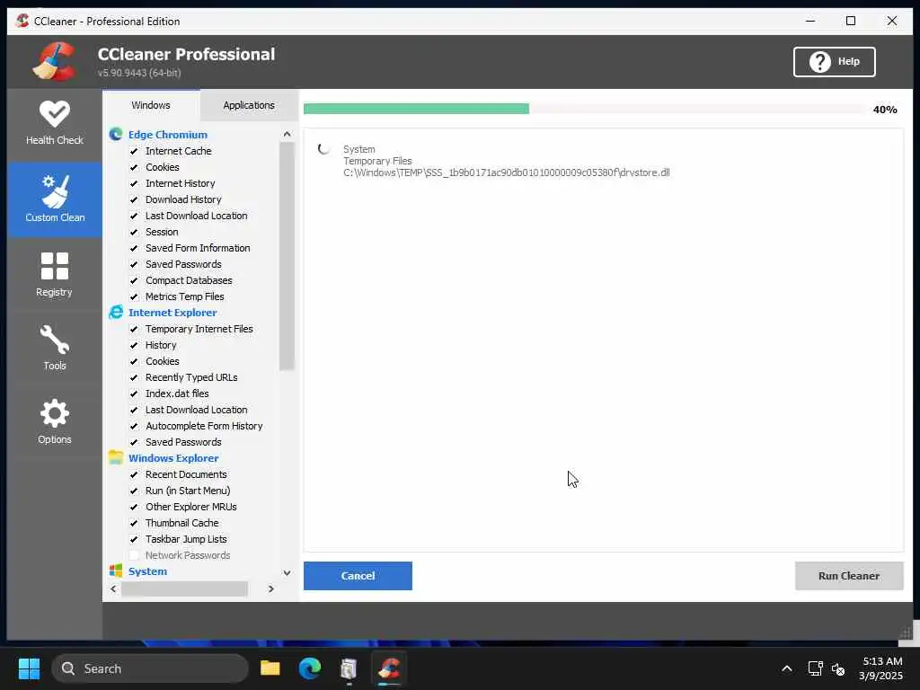
Task: Cancel the running cleaning
Action: point(358,576)
